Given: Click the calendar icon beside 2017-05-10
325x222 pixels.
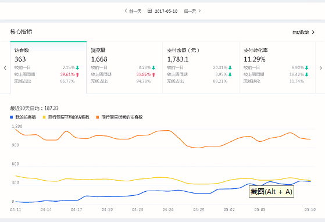Looking at the screenshot, I should pos(149,11).
